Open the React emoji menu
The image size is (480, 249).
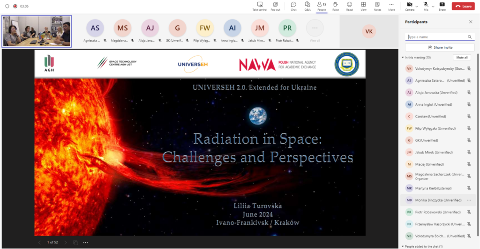pos(350,6)
